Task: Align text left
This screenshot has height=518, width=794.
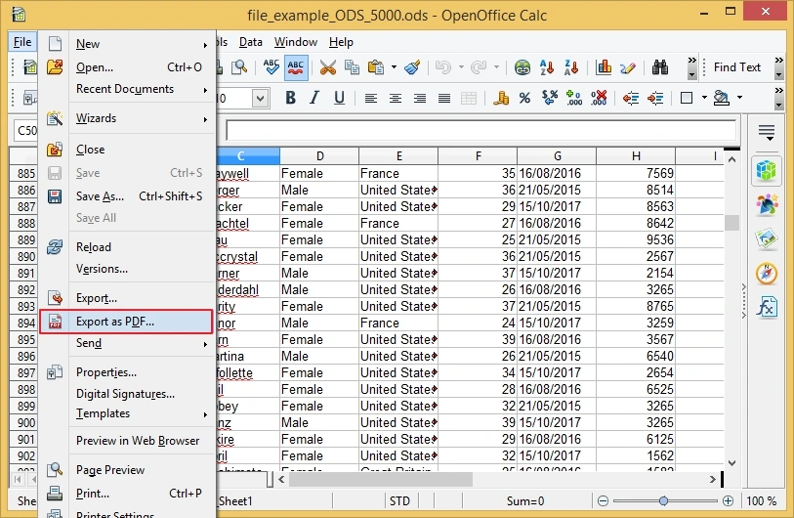Action: coord(371,98)
